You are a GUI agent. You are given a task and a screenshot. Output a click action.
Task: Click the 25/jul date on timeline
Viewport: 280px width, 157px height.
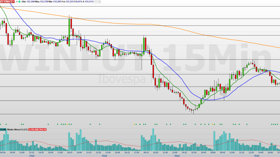coord(104,156)
